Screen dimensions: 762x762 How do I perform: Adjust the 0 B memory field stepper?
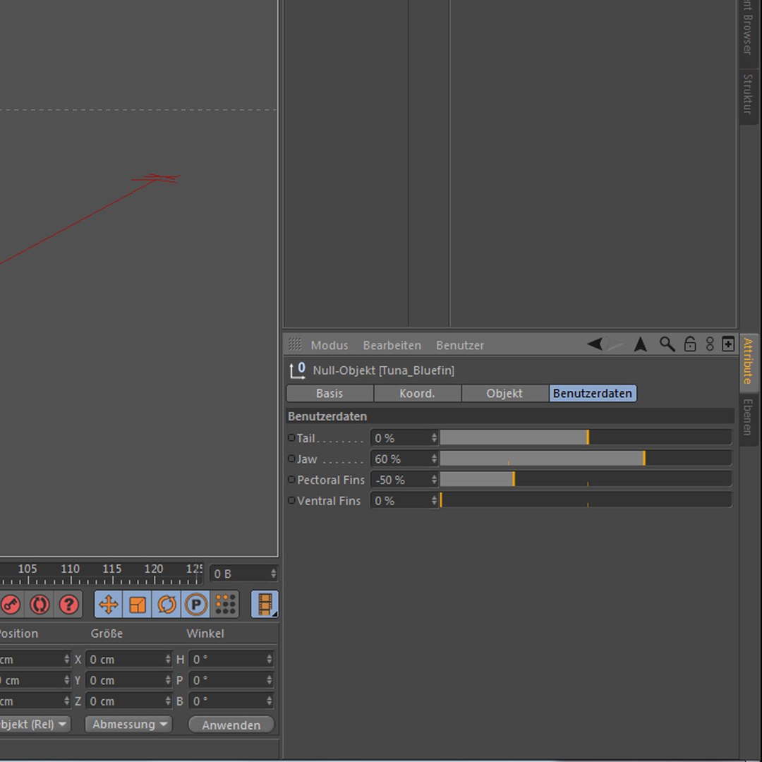point(274,574)
